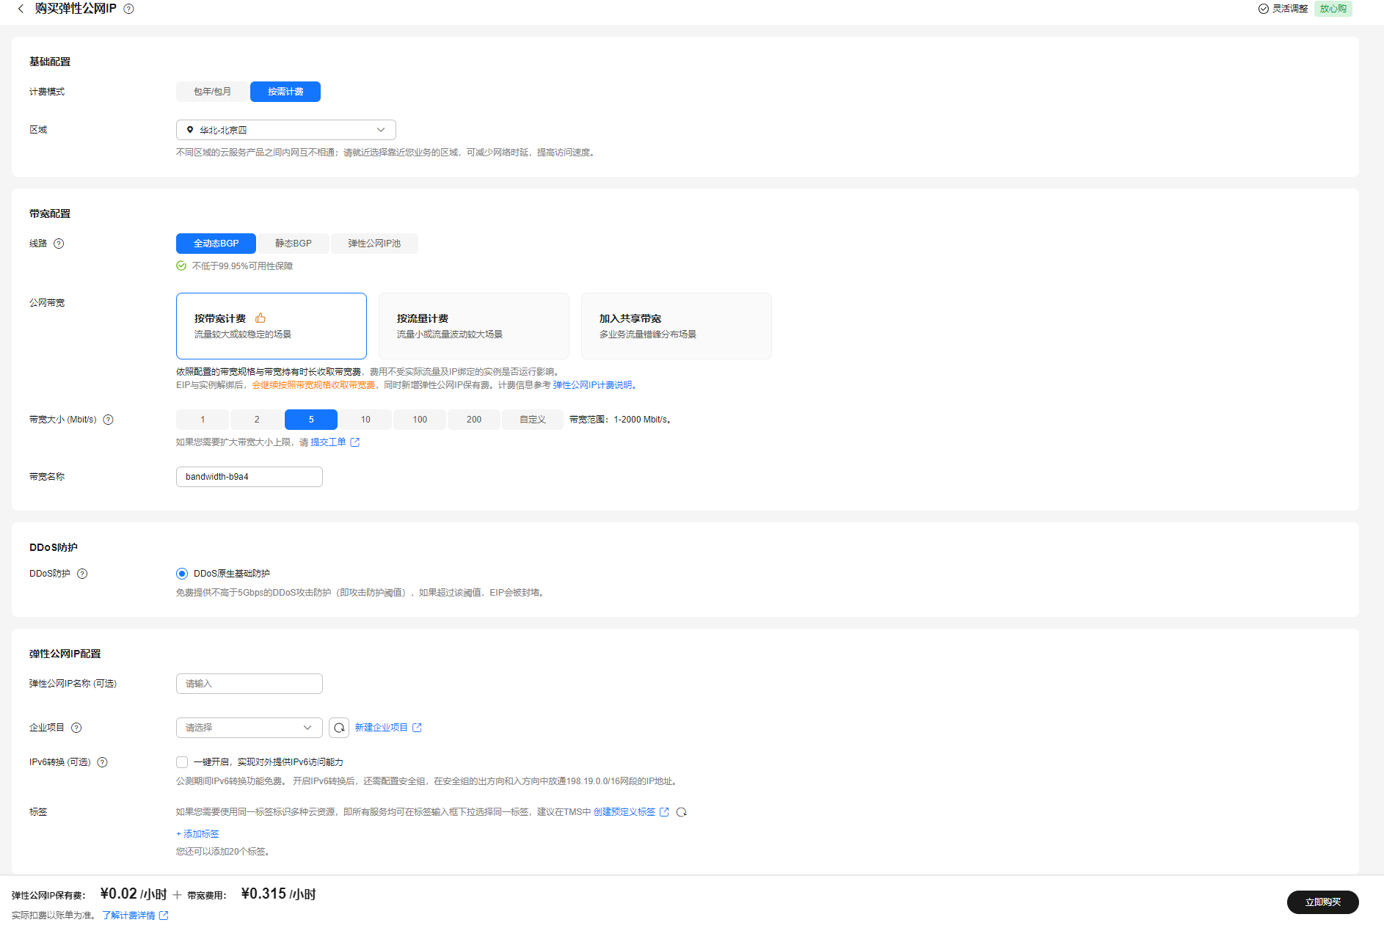Image resolution: width=1384 pixels, height=928 pixels.
Task: Open the 弹性公网IP计费说明 link
Action: tap(592, 385)
